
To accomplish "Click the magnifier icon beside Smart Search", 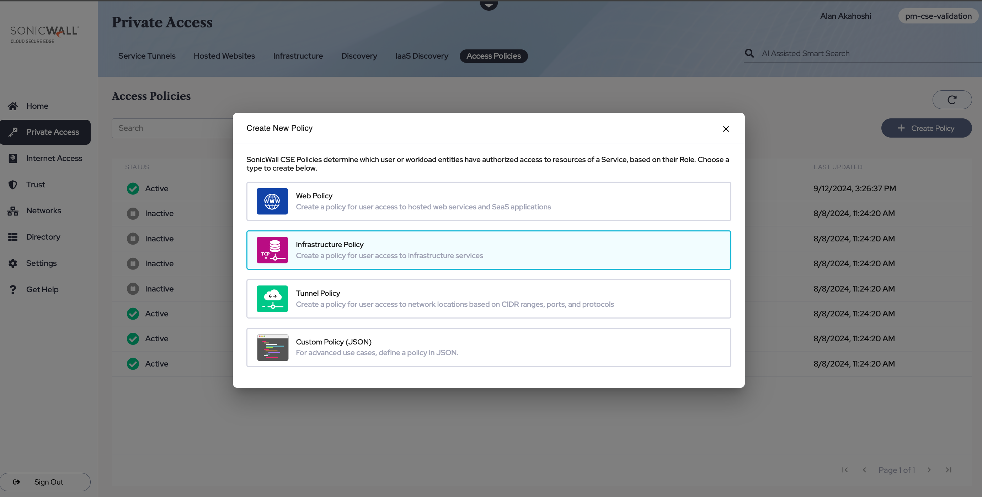I will [749, 53].
